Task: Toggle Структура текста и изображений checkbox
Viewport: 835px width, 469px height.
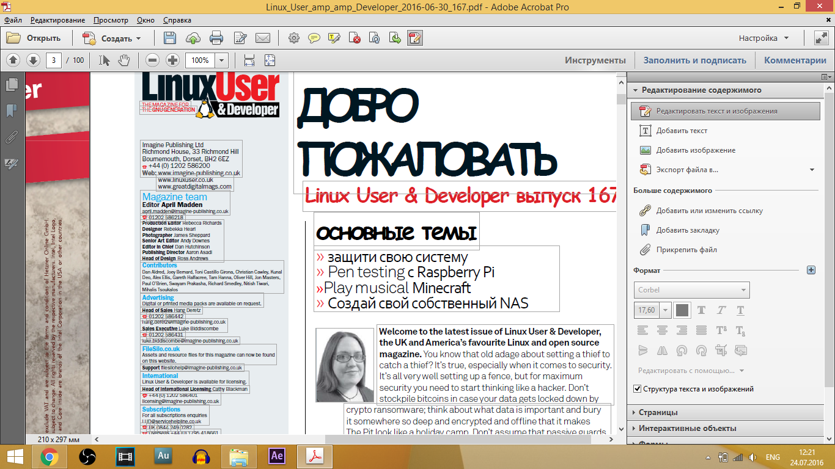Action: click(638, 389)
